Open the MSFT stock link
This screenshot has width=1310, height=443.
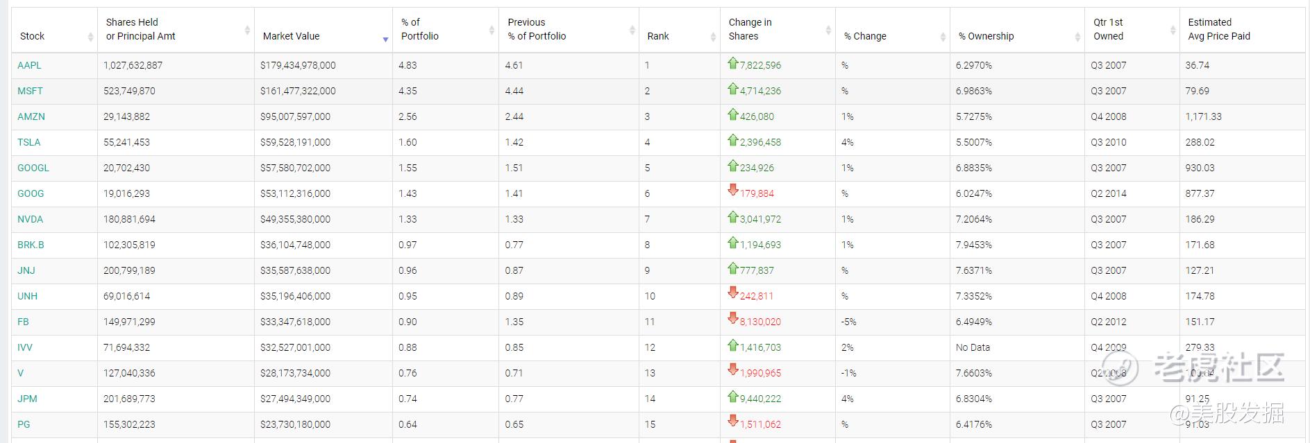30,91
